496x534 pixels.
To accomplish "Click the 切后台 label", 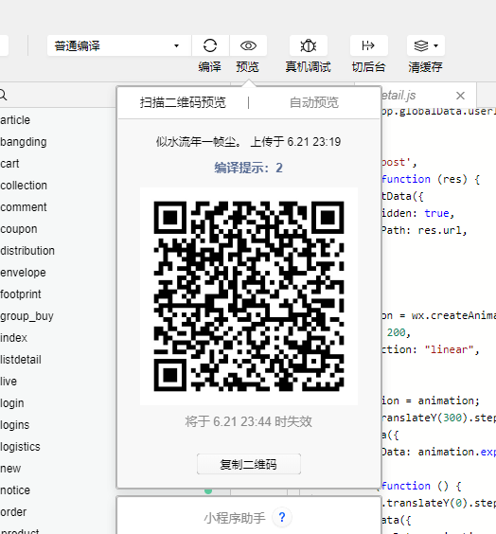I will (x=368, y=66).
